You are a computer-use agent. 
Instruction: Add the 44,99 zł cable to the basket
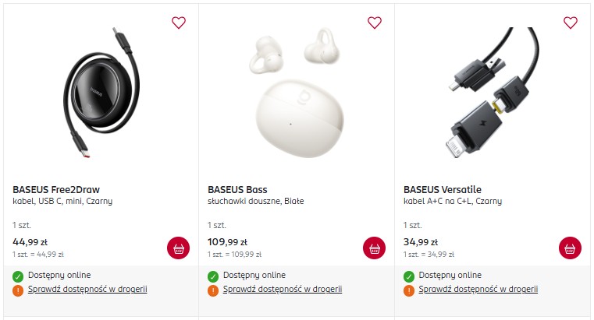(179, 248)
